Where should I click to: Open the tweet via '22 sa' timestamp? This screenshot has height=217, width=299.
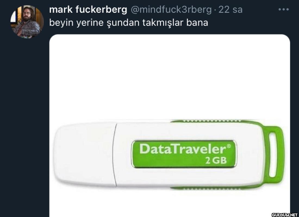click(x=230, y=9)
